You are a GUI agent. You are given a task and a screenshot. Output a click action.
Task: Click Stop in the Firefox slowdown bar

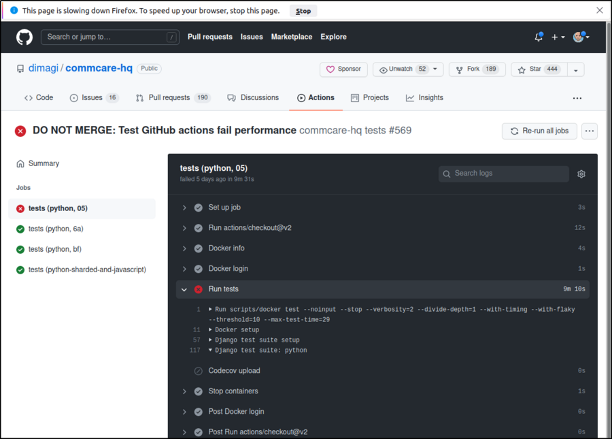pyautogui.click(x=303, y=11)
